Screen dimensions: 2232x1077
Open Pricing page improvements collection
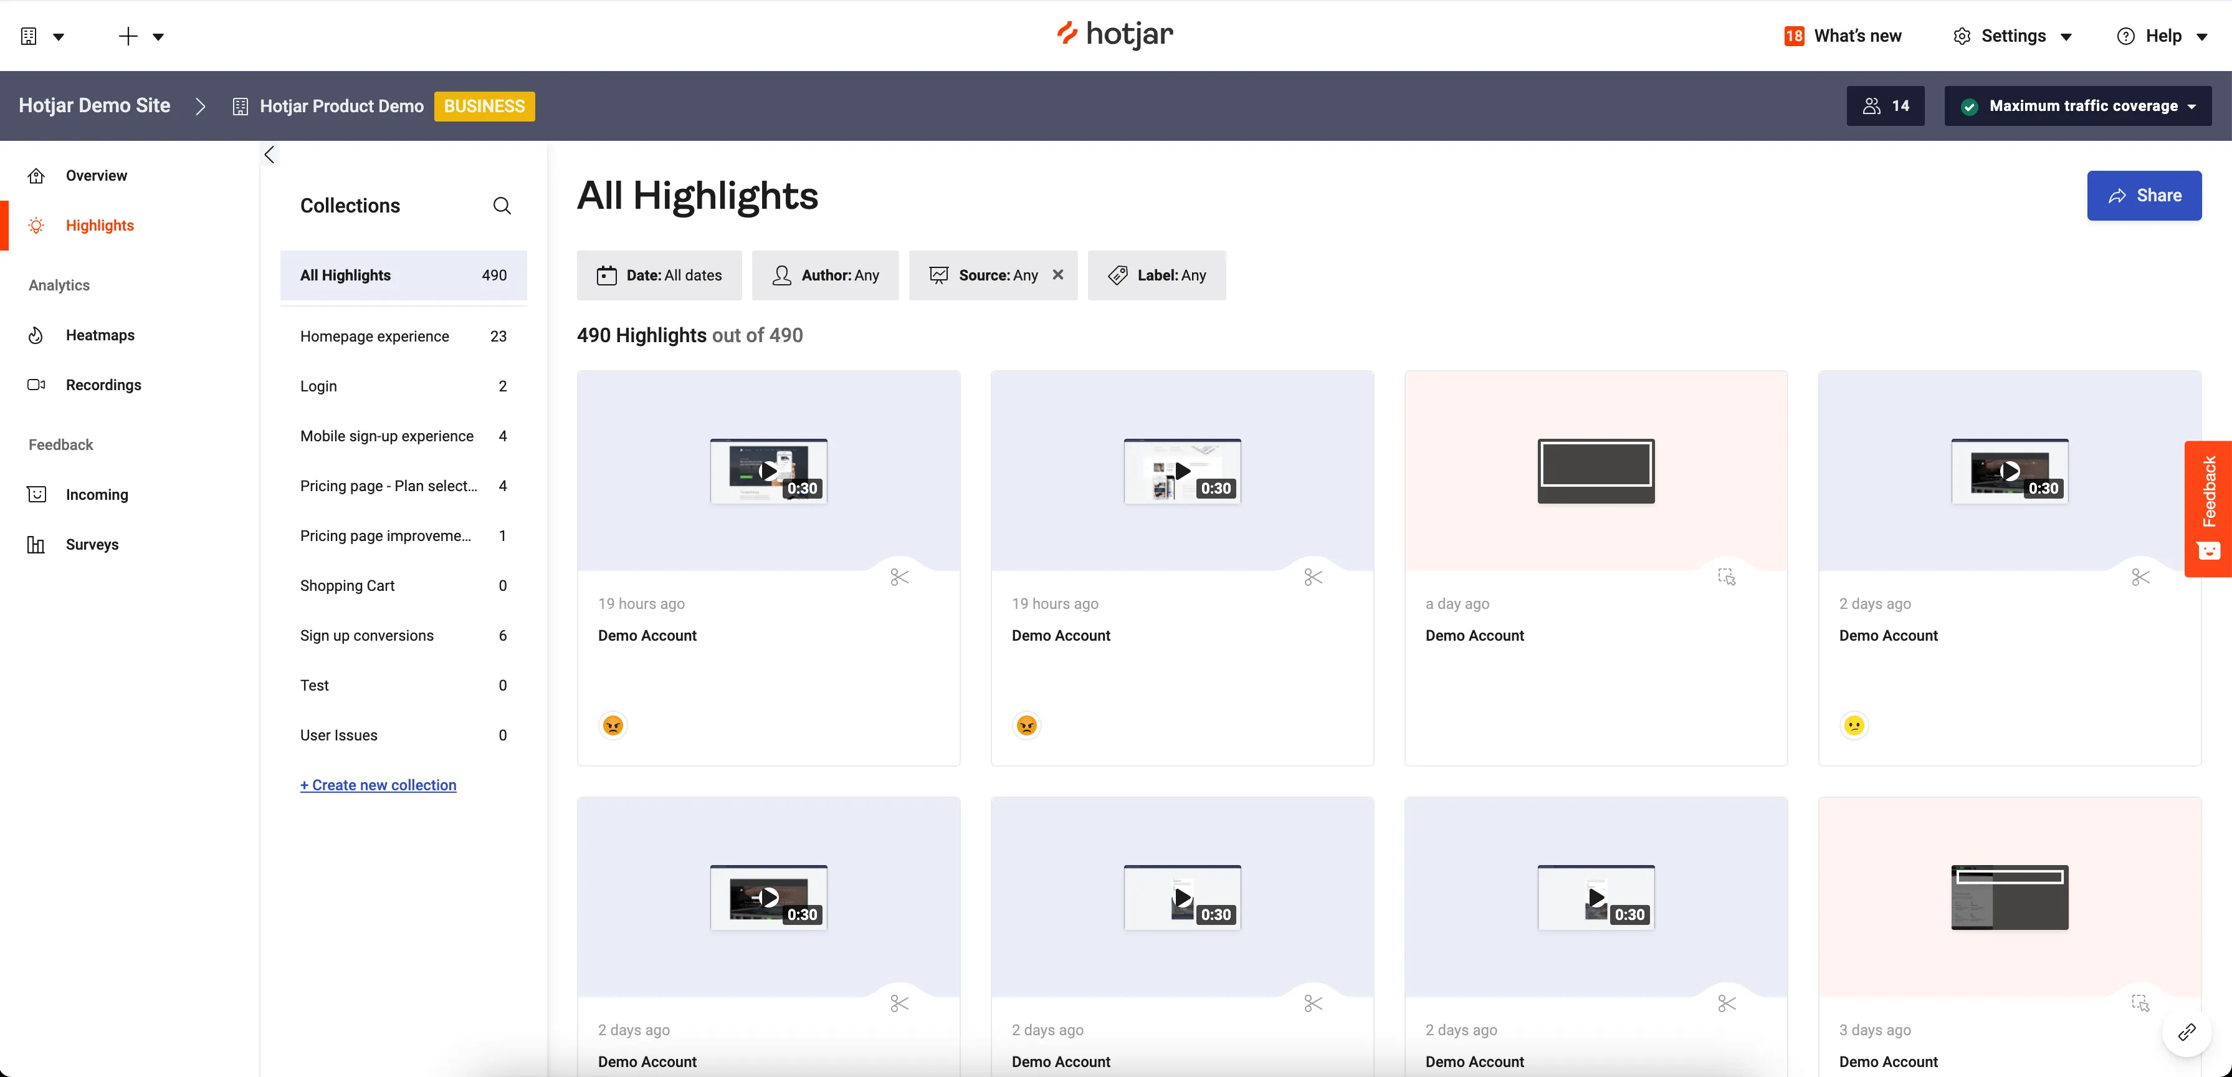click(403, 535)
